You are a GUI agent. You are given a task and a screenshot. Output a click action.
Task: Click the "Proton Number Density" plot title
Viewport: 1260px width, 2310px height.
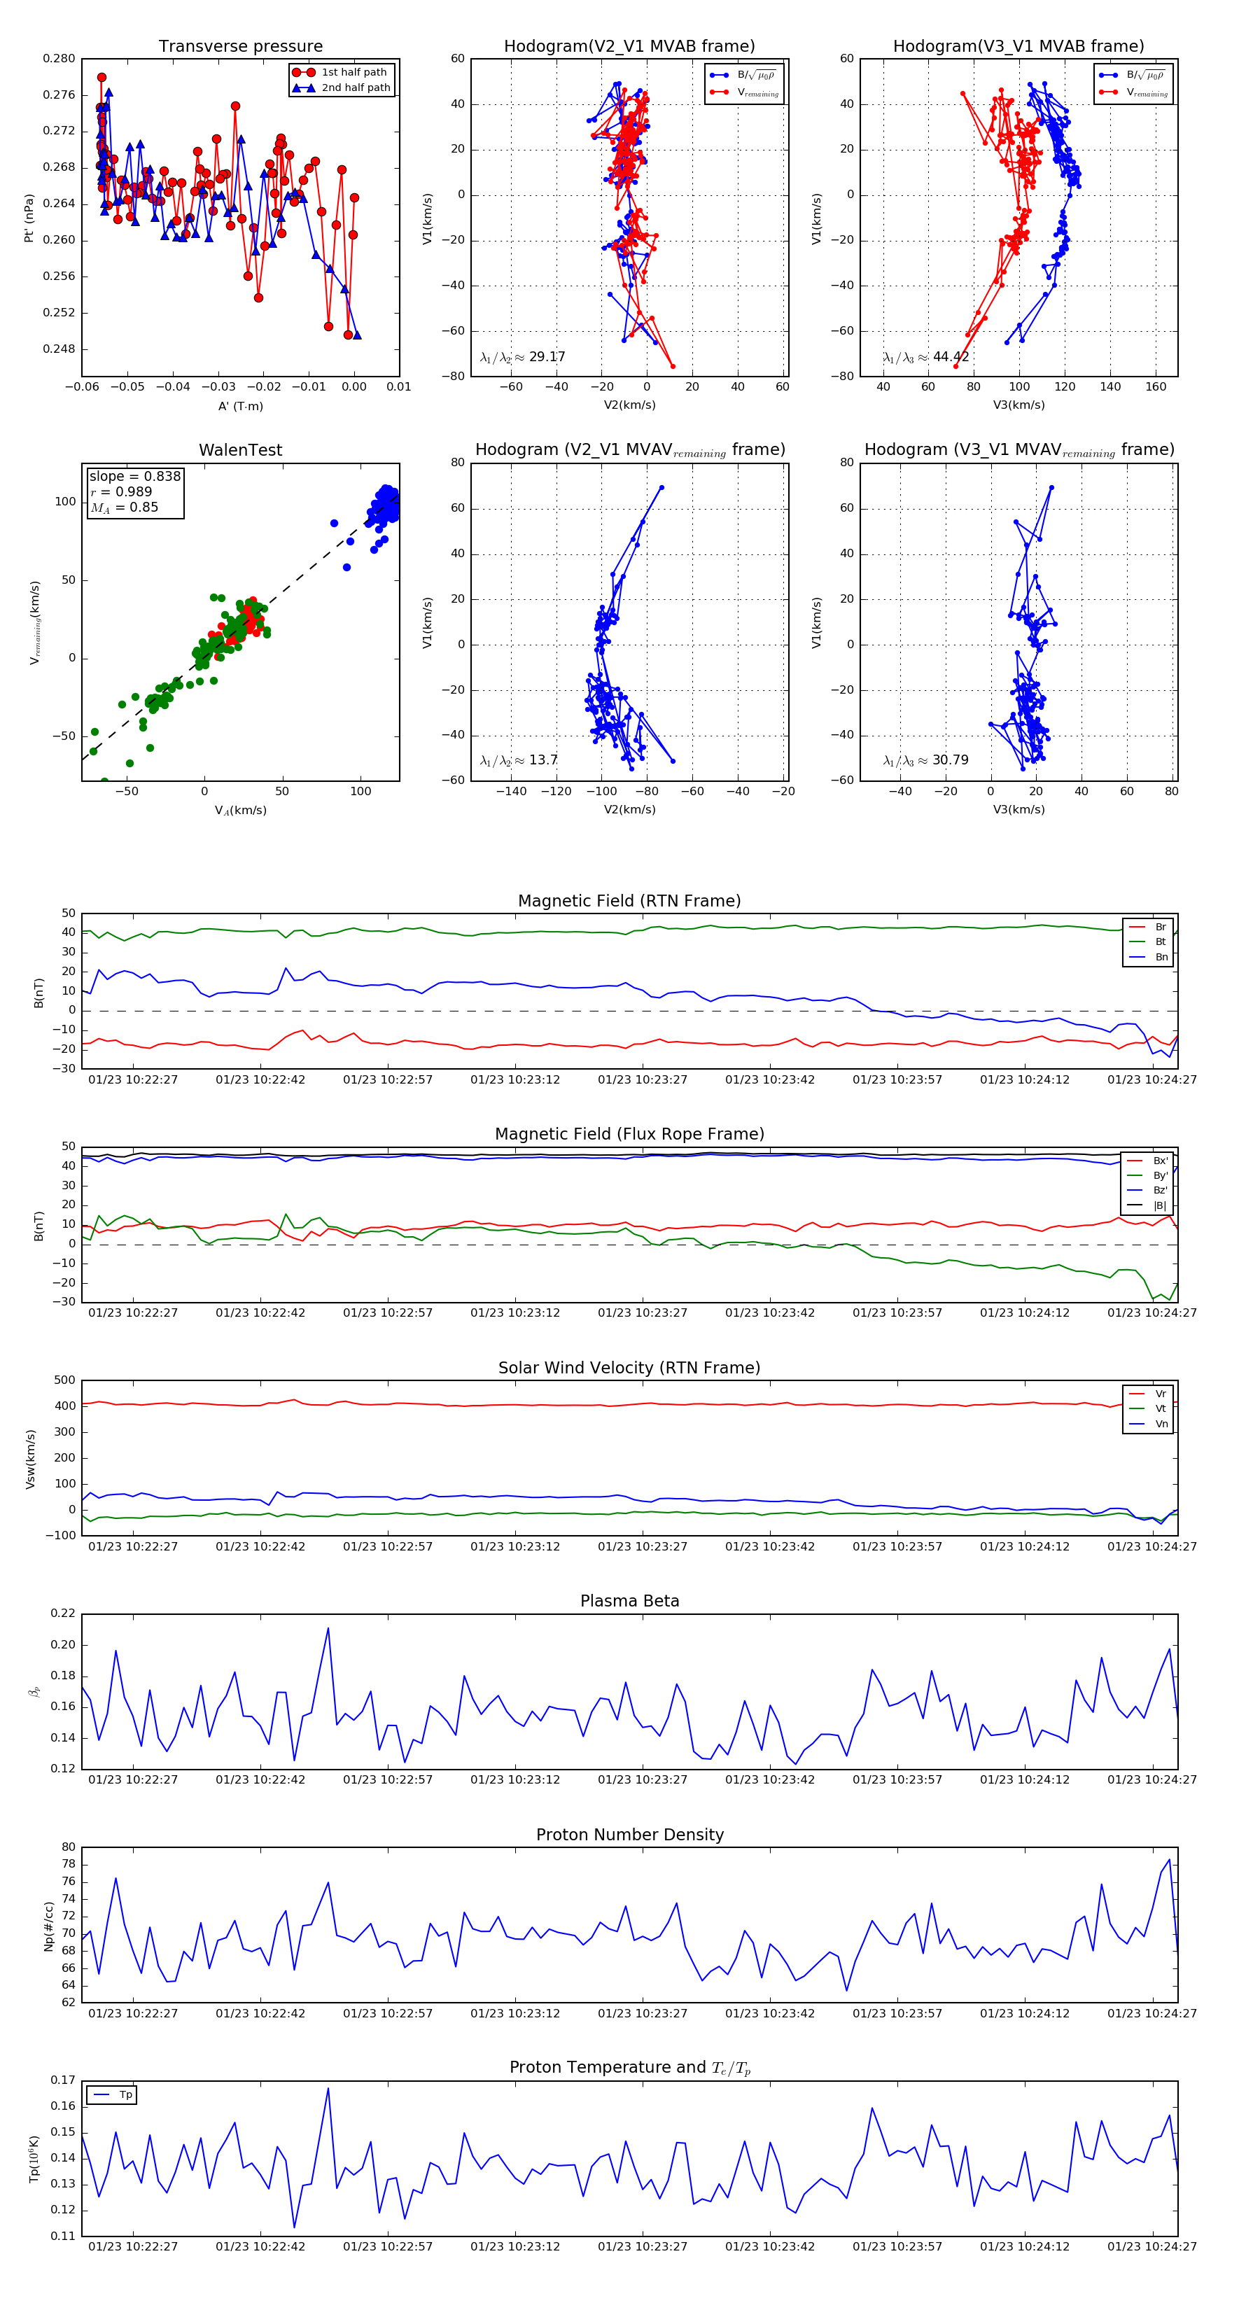(x=629, y=1835)
